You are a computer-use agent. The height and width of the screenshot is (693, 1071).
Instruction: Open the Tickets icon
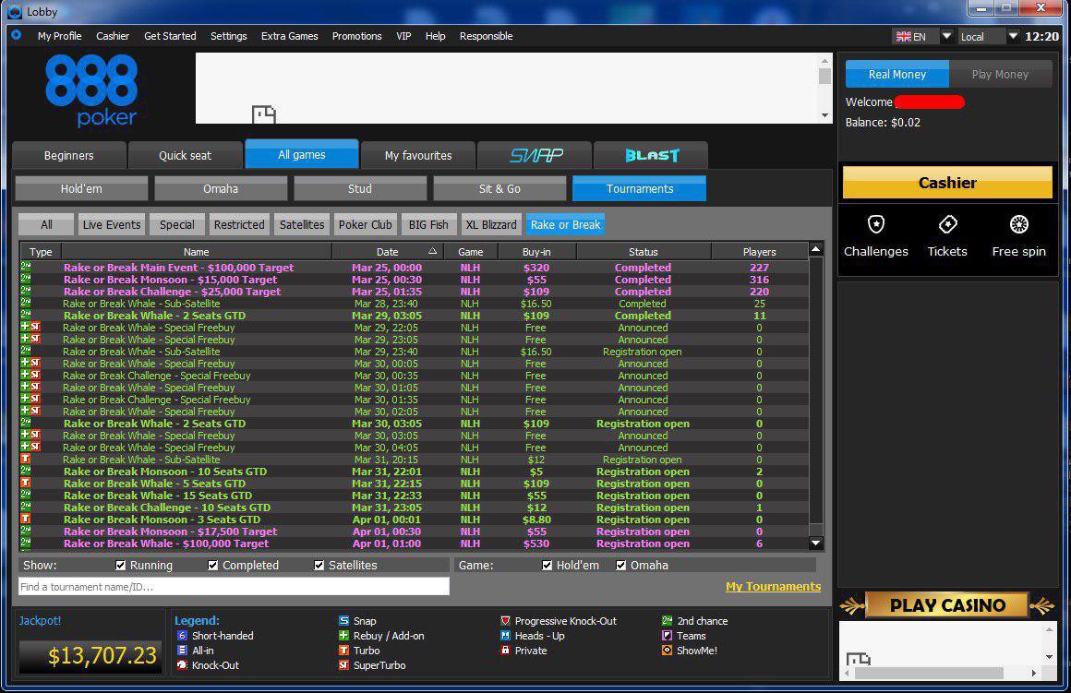tap(947, 224)
